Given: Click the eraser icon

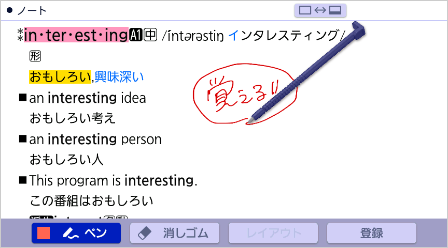Looking at the screenshot, I should (145, 233).
